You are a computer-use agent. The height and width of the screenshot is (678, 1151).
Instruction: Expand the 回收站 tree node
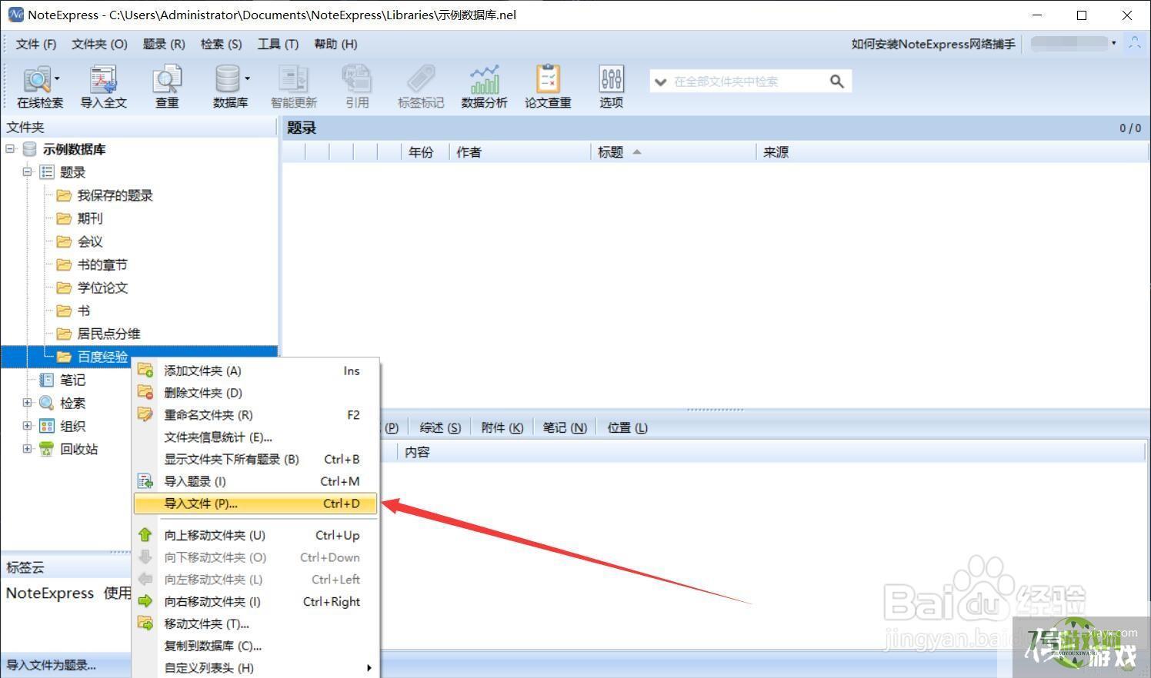(27, 449)
